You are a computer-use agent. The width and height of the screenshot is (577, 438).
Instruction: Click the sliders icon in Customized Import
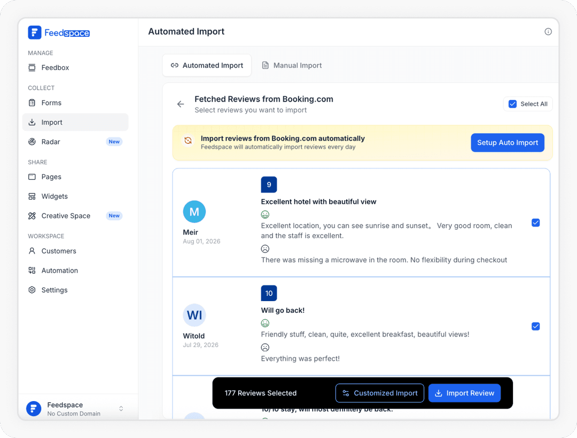(x=346, y=393)
